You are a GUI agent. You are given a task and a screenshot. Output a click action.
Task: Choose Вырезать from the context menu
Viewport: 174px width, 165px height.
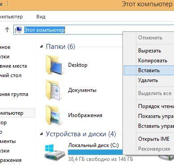(x=149, y=51)
